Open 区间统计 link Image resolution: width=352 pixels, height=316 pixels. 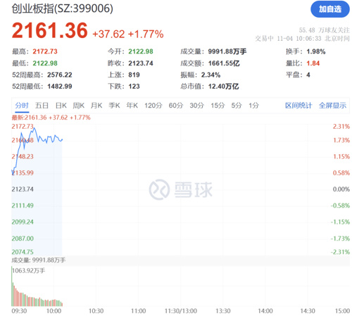pos(298,106)
